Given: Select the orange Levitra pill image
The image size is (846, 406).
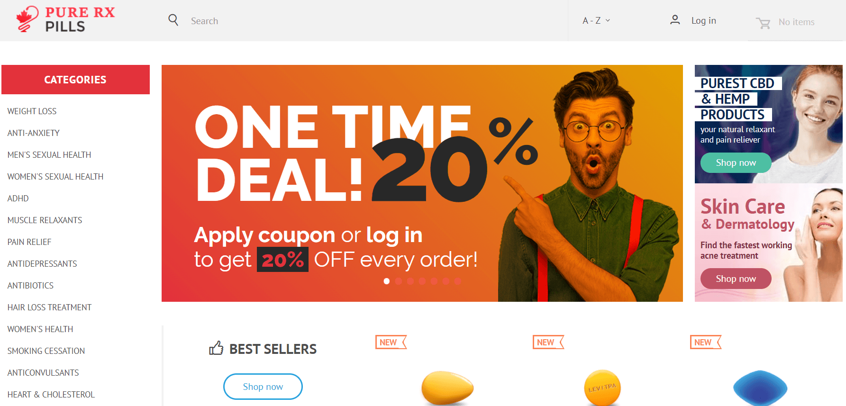Looking at the screenshot, I should [602, 388].
